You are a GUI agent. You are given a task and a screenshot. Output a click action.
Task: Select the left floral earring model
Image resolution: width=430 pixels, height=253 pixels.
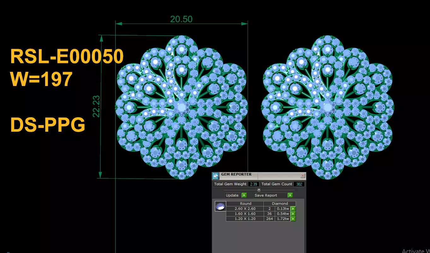181,107
